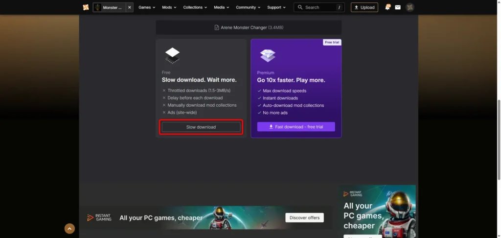Expand the Collections dropdown menu
This screenshot has height=238, width=501.
click(195, 7)
